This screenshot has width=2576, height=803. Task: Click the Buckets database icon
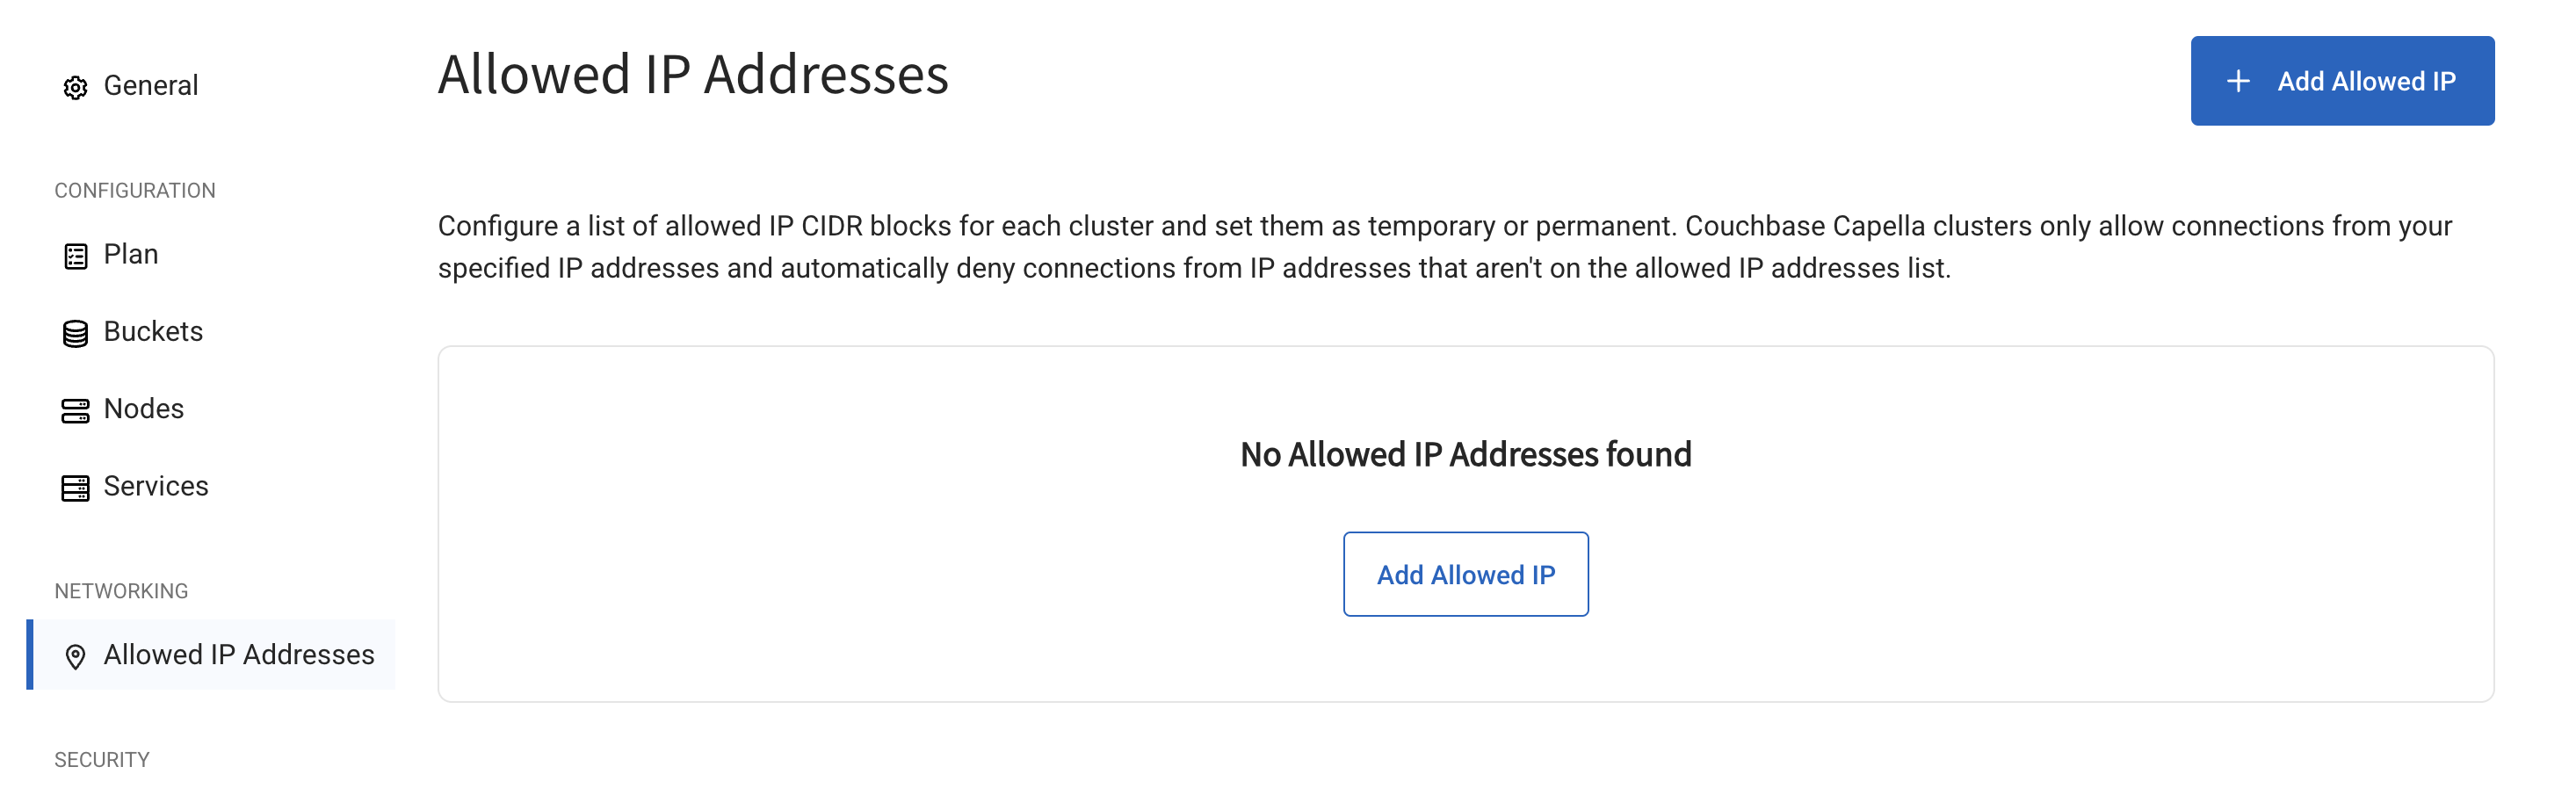pyautogui.click(x=75, y=333)
